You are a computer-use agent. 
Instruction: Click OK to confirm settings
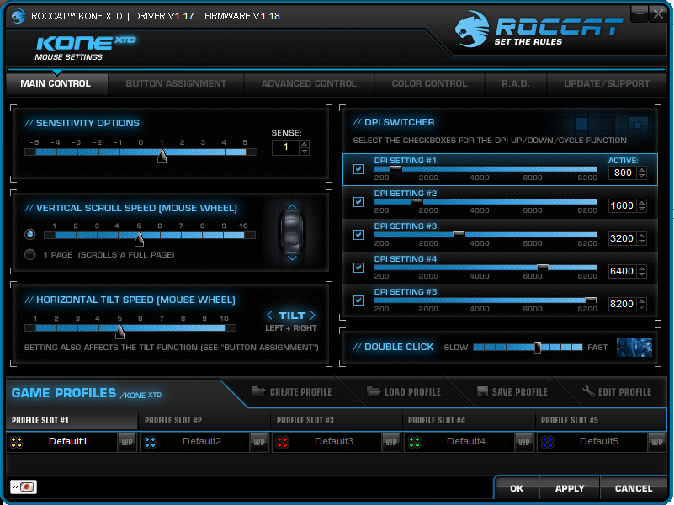(x=517, y=489)
